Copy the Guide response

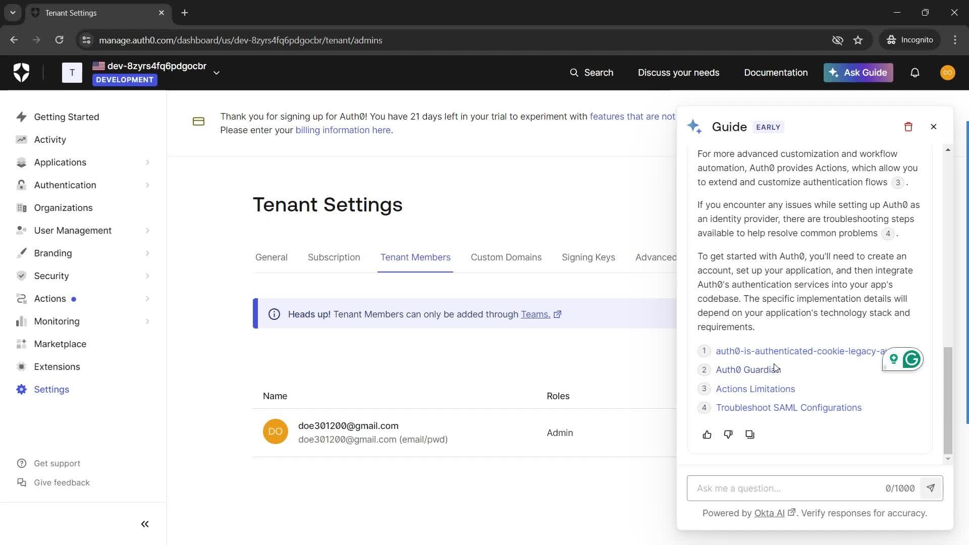coord(749,434)
